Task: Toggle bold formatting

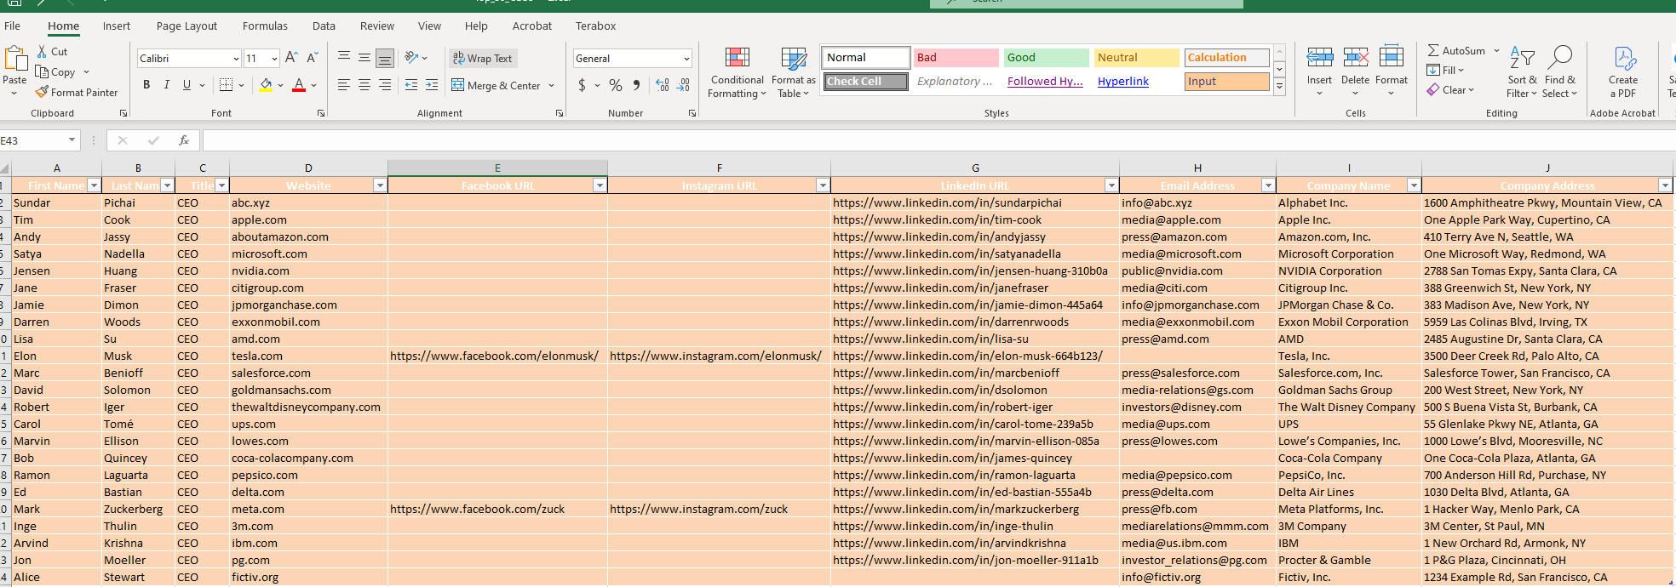Action: pos(146,85)
